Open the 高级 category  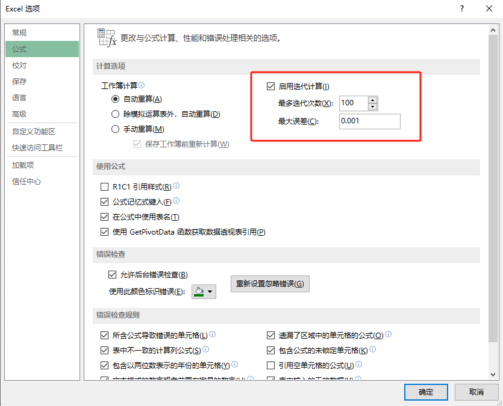42,114
